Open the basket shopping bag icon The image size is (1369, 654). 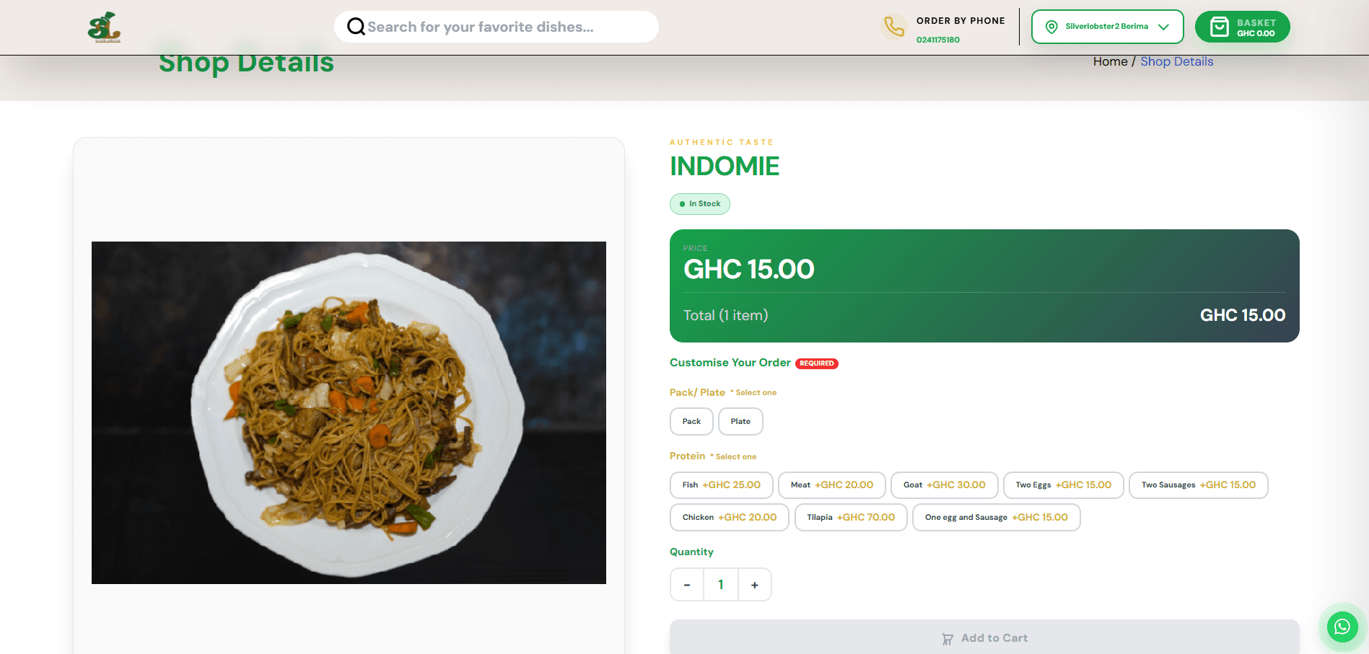tap(1219, 27)
